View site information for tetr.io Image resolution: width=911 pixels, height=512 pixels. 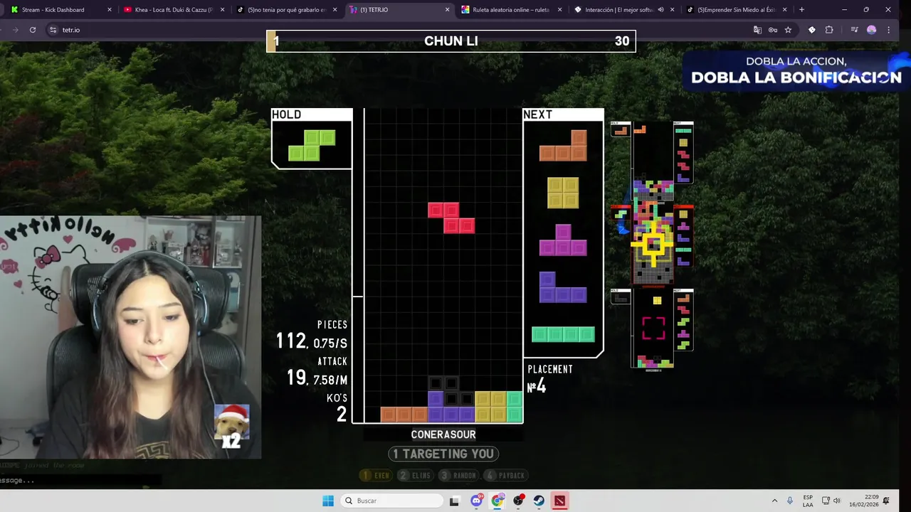click(x=53, y=30)
